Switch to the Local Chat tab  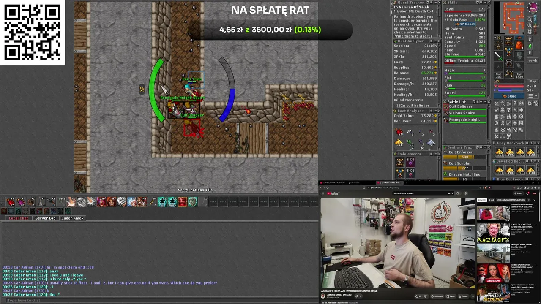19,218
